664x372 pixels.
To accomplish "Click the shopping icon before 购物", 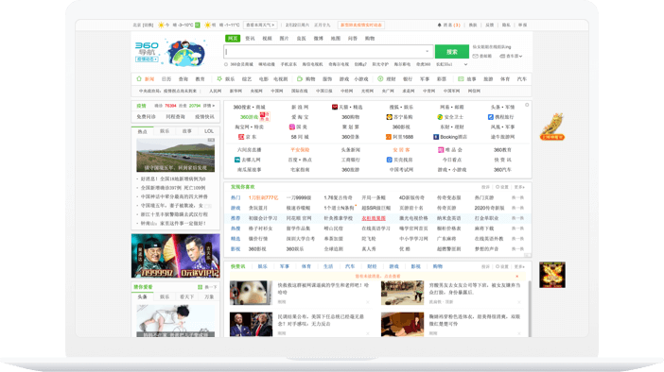I will [300, 78].
